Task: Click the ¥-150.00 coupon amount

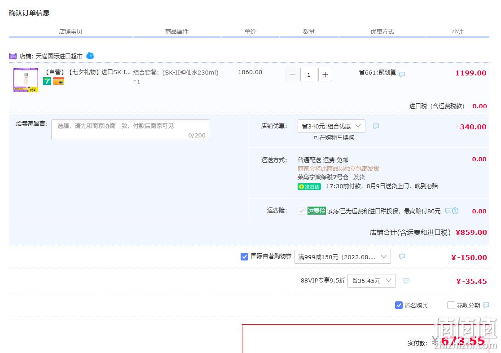Action: click(x=469, y=257)
